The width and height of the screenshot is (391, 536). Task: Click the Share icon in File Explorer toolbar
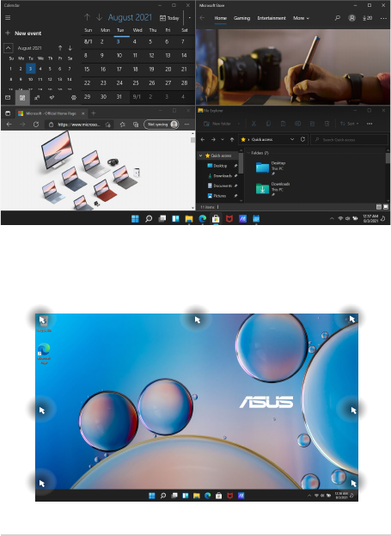312,124
